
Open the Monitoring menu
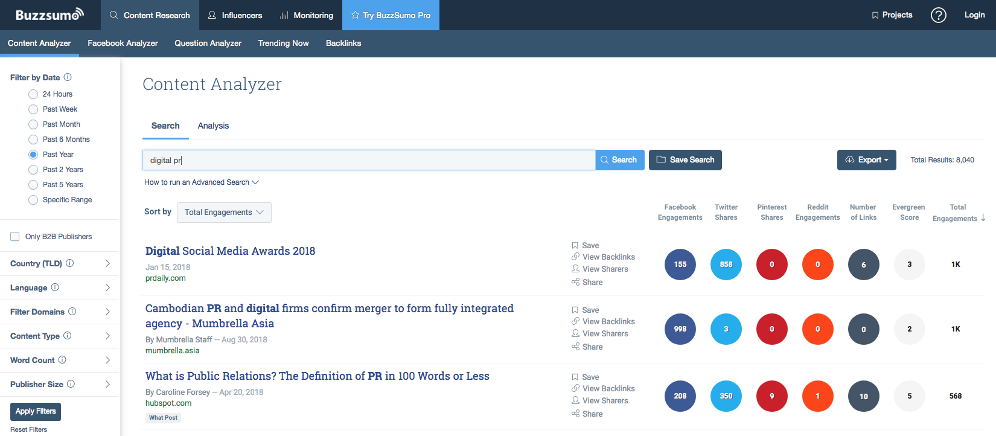pyautogui.click(x=307, y=15)
